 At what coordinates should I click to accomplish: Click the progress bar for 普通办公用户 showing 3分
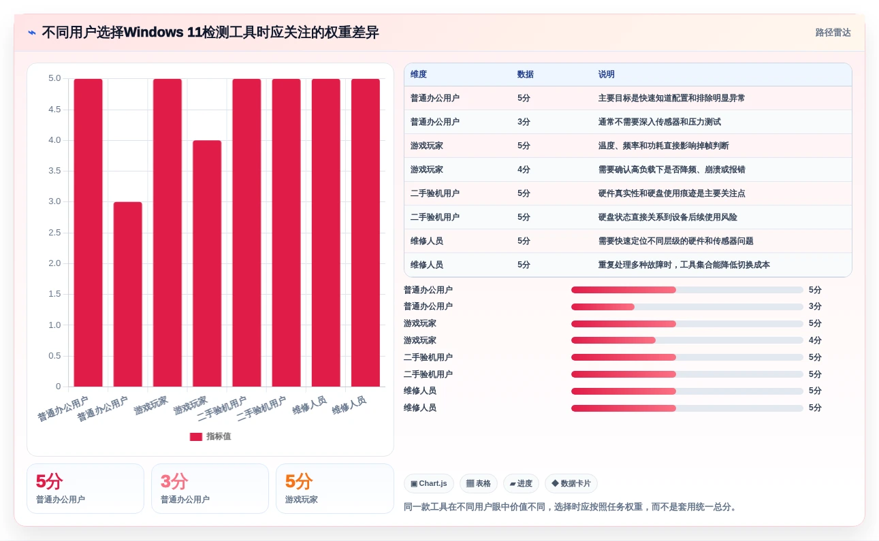coord(687,307)
